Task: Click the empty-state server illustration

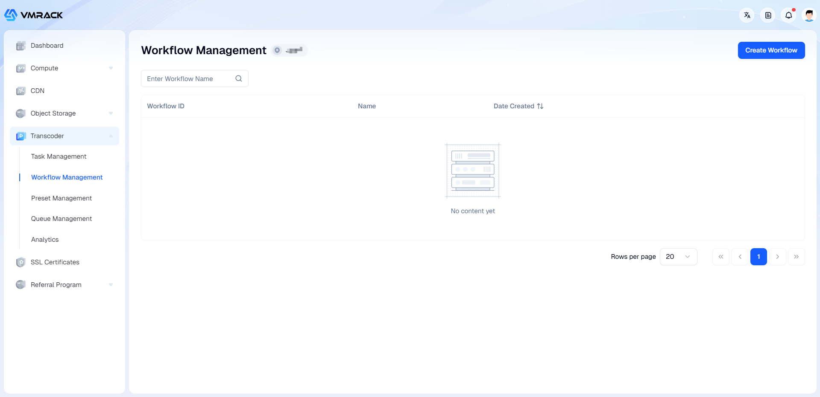Action: tap(473, 171)
